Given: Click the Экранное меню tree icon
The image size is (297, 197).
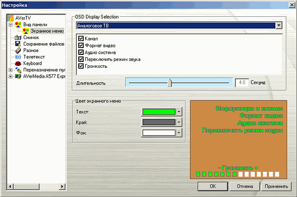Looking at the screenshot, I should tap(26, 31).
